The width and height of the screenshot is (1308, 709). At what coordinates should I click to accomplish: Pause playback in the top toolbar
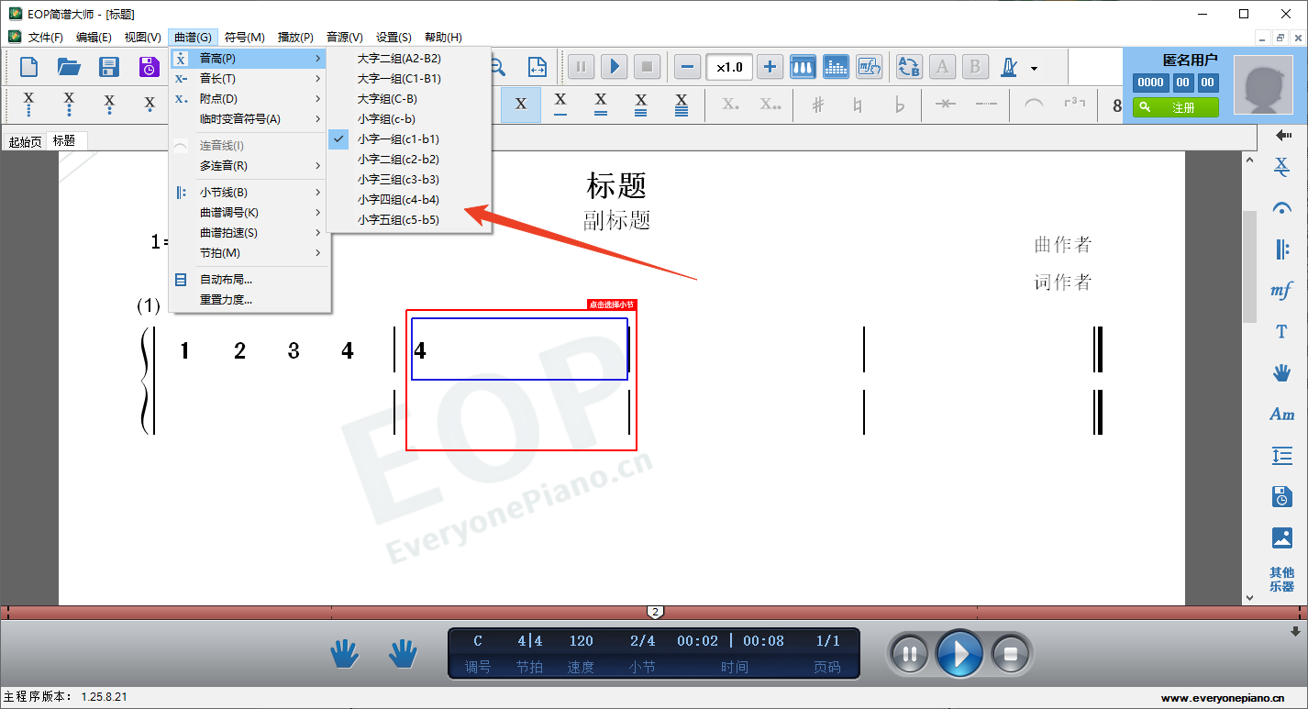(582, 67)
